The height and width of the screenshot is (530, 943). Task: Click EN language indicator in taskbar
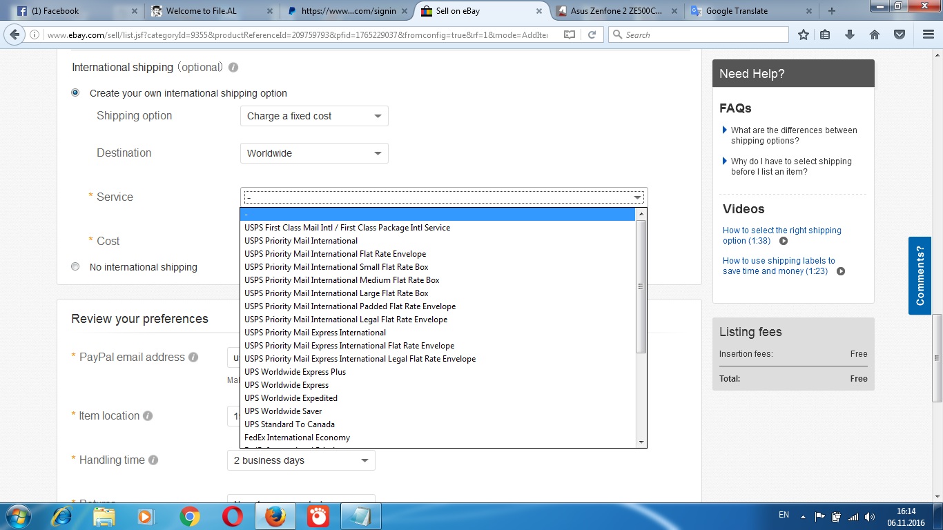tap(784, 515)
